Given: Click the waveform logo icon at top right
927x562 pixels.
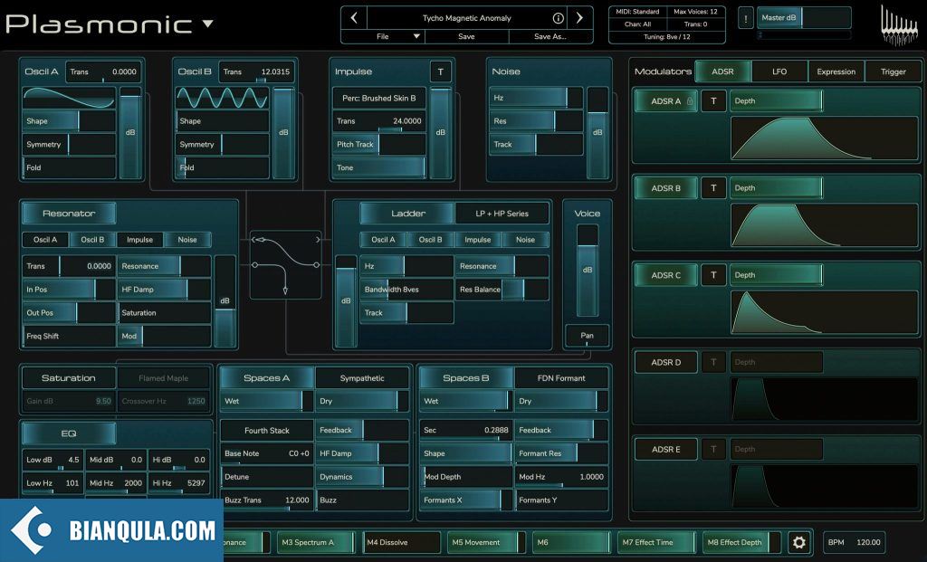Looking at the screenshot, I should tap(900, 24).
